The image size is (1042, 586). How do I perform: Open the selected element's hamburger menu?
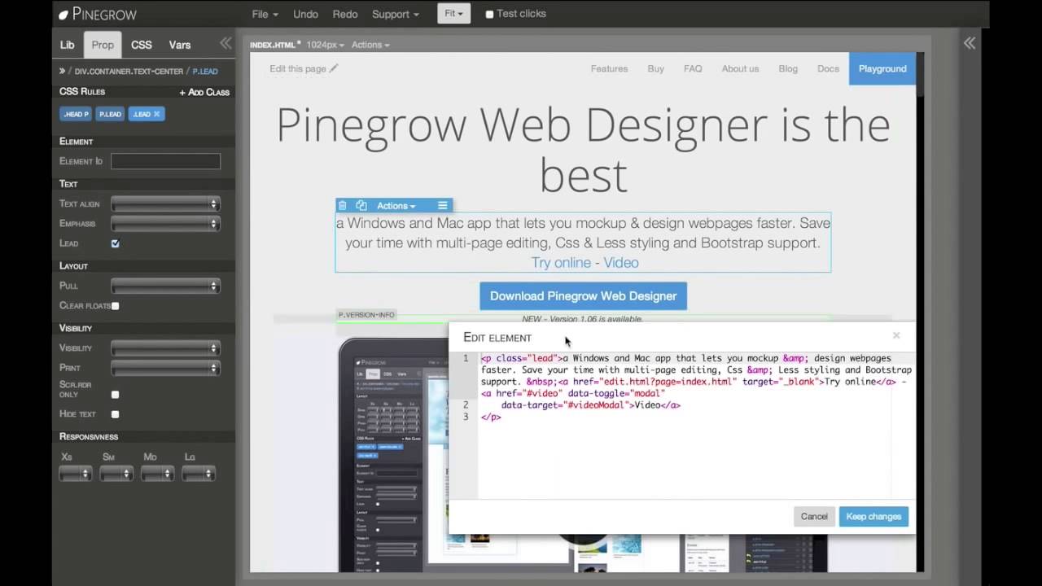click(442, 206)
